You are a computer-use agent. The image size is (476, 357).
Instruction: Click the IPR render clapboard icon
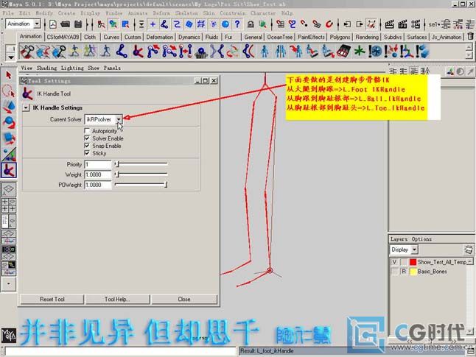(402, 24)
